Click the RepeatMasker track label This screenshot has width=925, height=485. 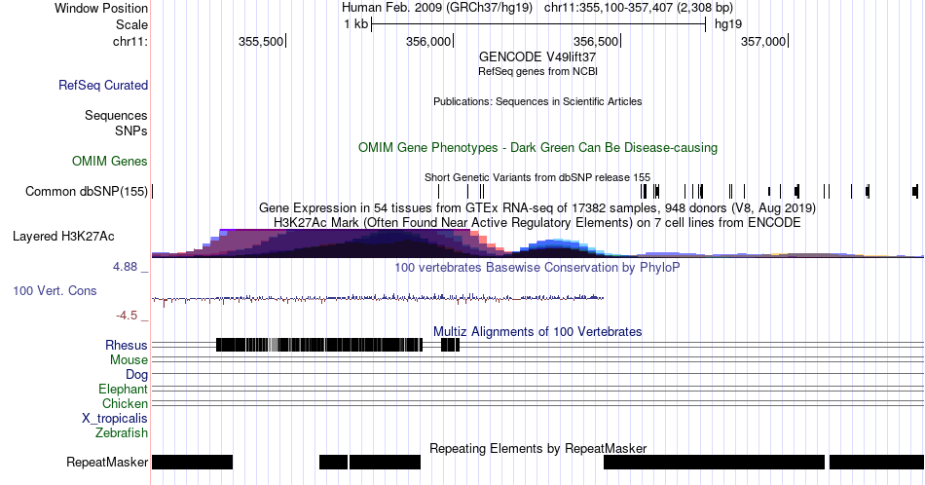point(107,462)
